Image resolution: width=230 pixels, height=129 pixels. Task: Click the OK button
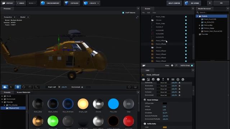click(x=221, y=3)
